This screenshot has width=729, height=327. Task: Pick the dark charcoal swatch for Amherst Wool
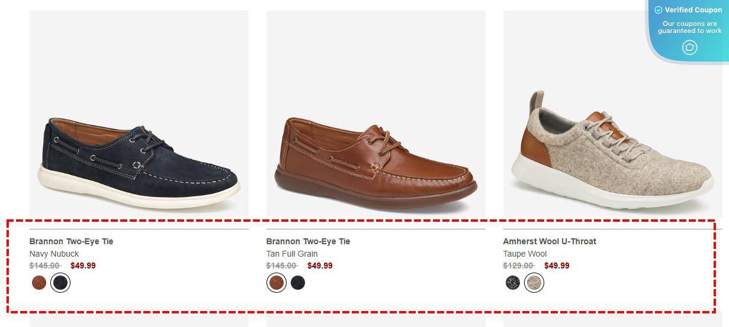point(513,283)
